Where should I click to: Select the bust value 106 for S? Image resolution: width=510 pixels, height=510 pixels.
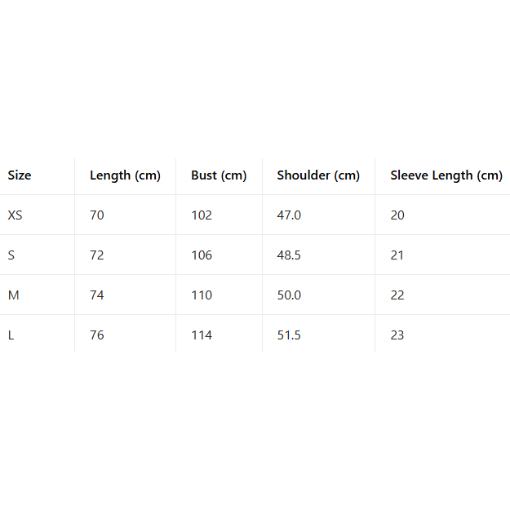click(x=202, y=255)
